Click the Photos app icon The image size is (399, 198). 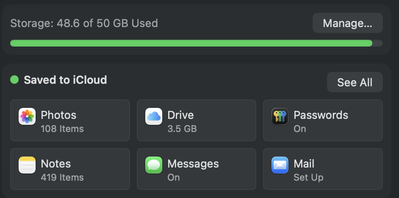pyautogui.click(x=27, y=116)
